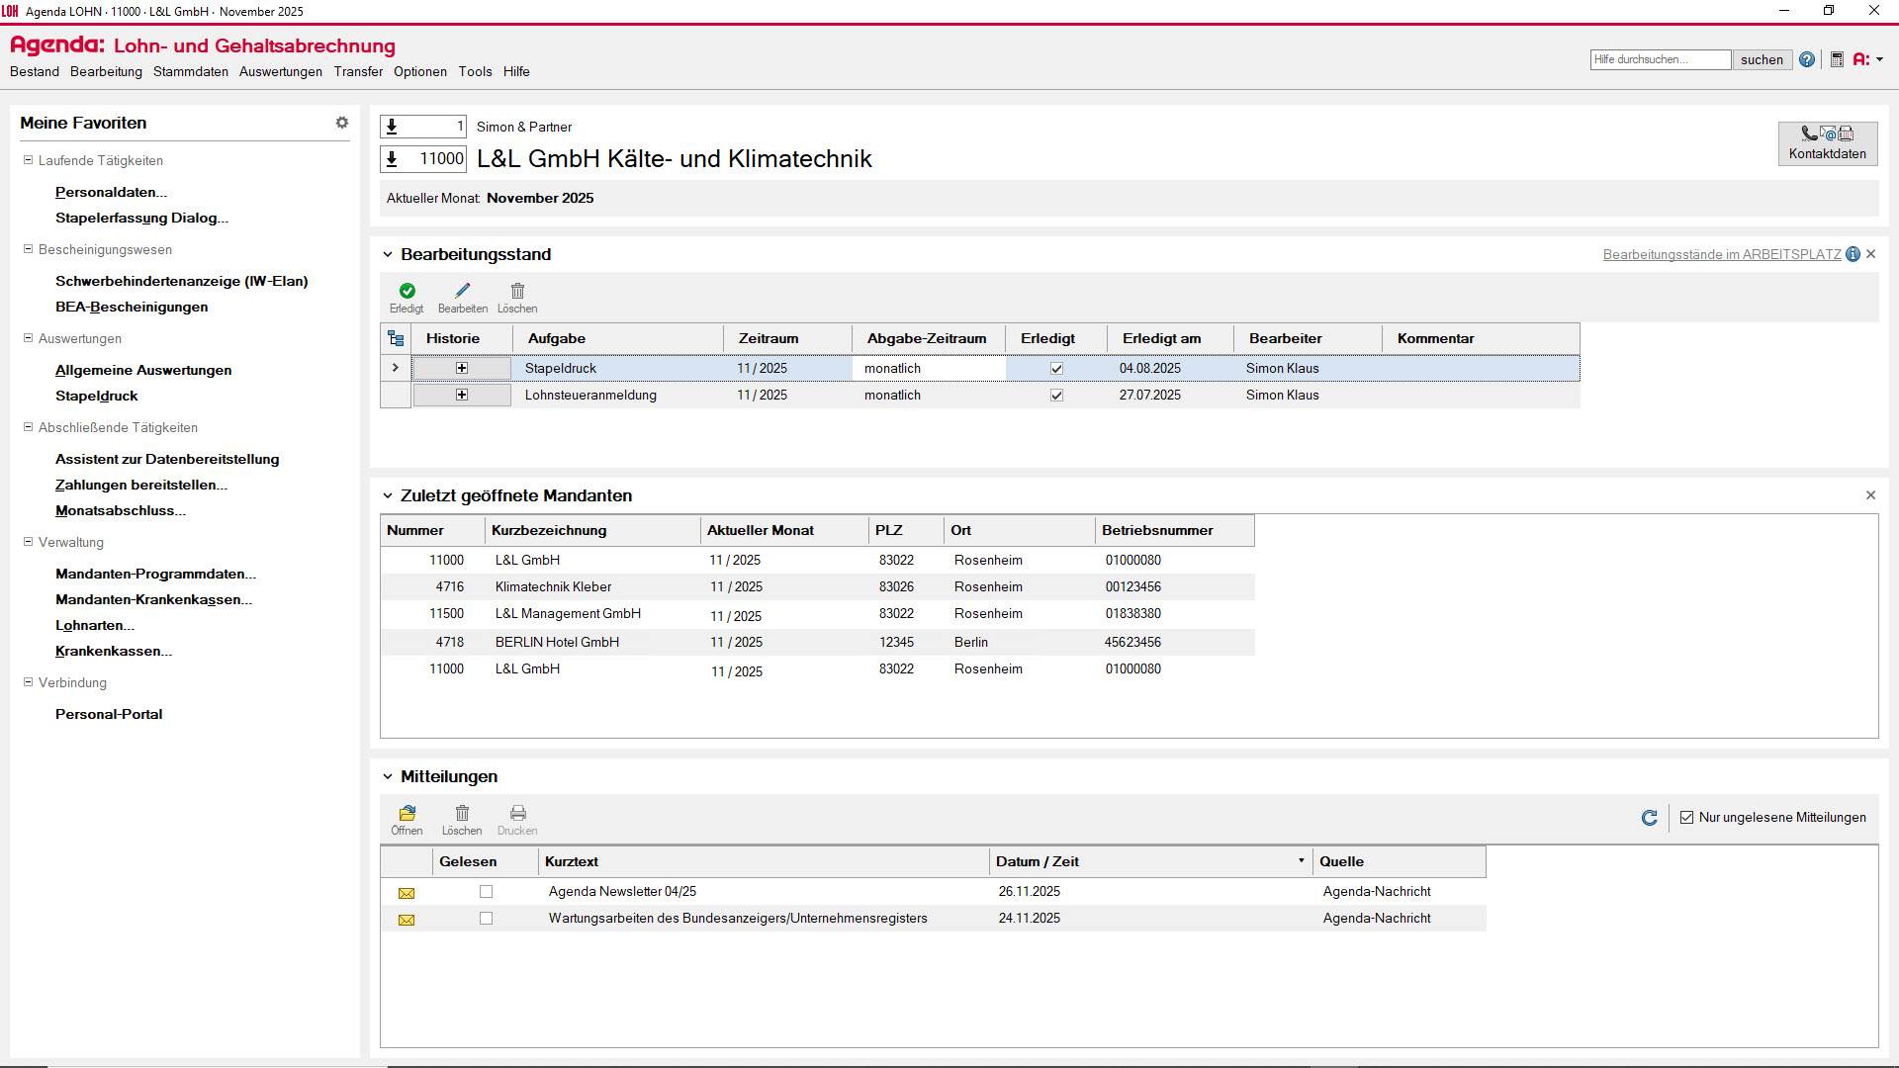Click the Löschen trash icon in Bearbeitungsstand

517,291
